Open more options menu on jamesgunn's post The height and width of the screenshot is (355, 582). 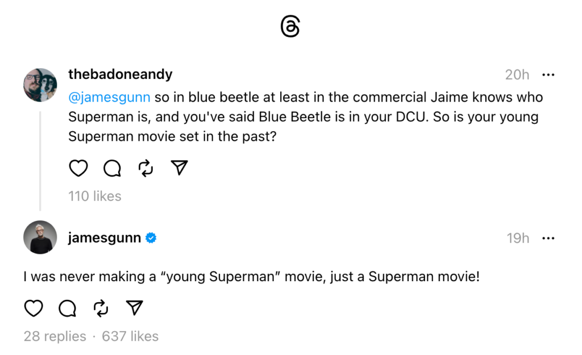[548, 238]
